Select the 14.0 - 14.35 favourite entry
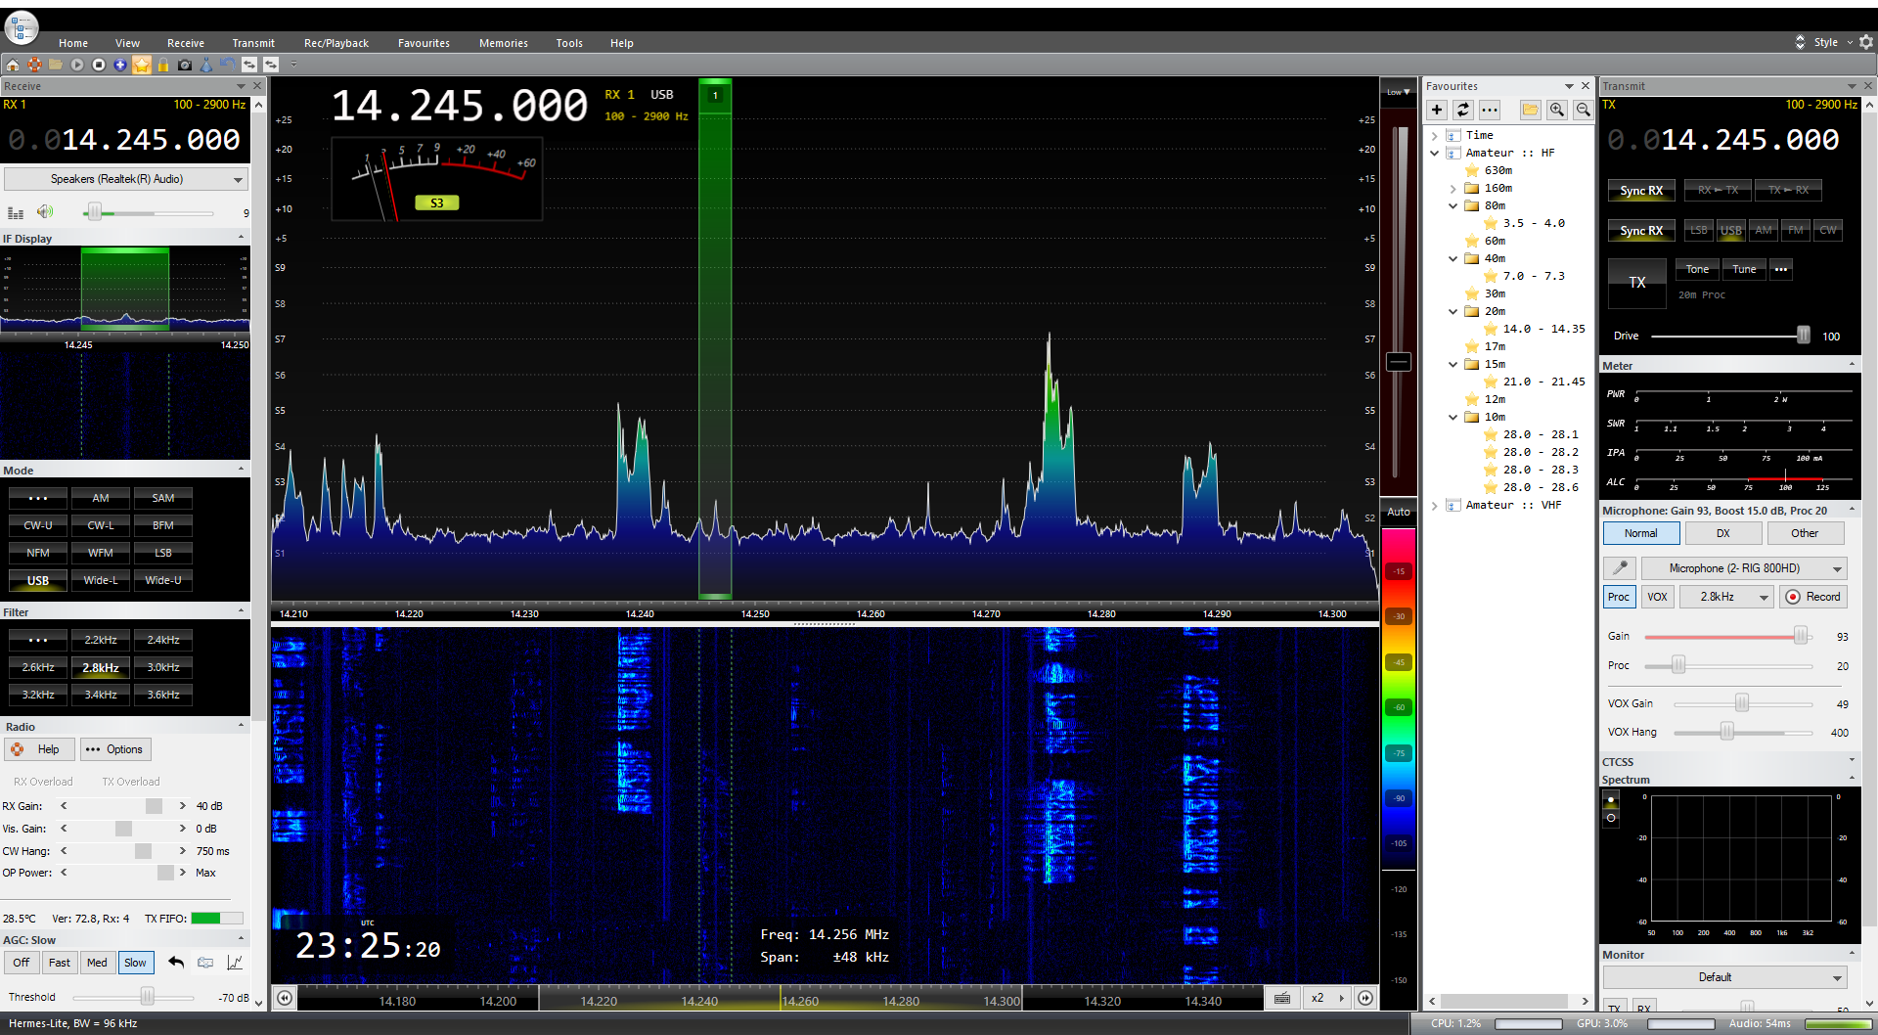Screen dimensions: 1878x1035 point(1543,330)
